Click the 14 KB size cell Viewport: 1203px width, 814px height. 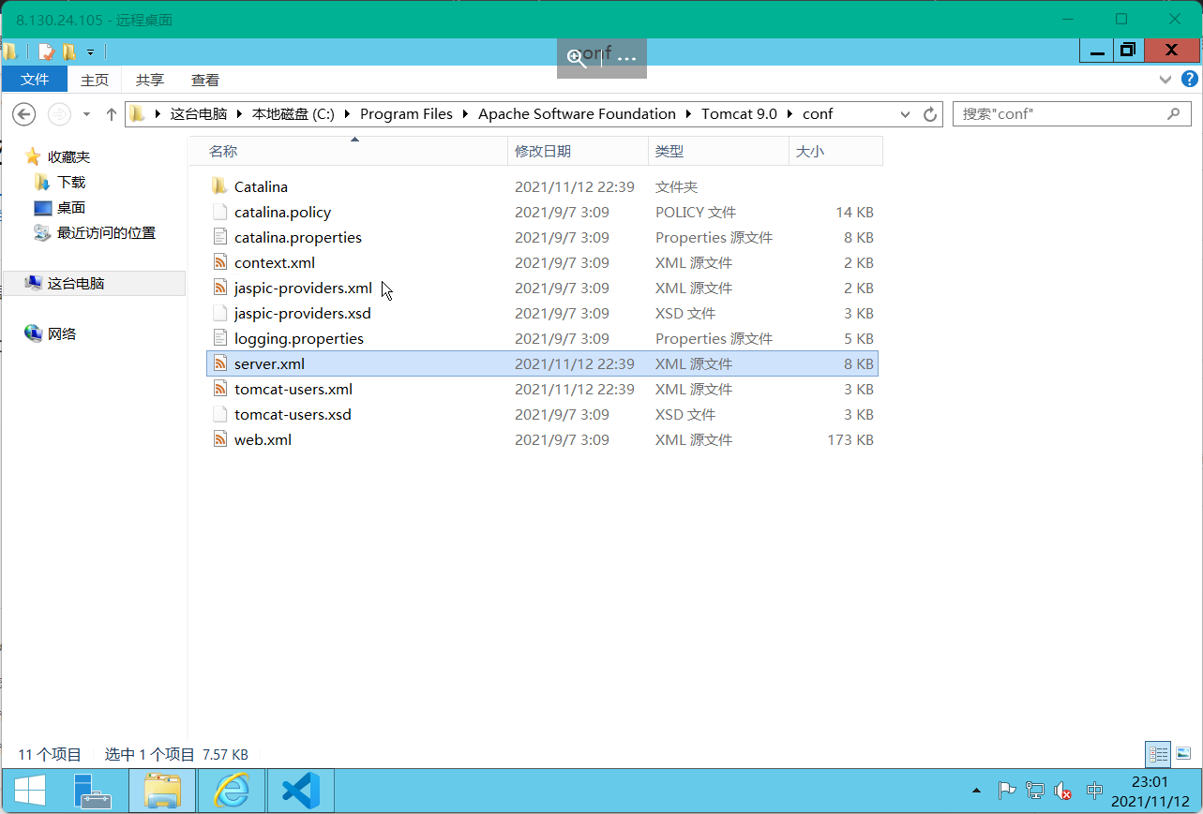click(854, 212)
